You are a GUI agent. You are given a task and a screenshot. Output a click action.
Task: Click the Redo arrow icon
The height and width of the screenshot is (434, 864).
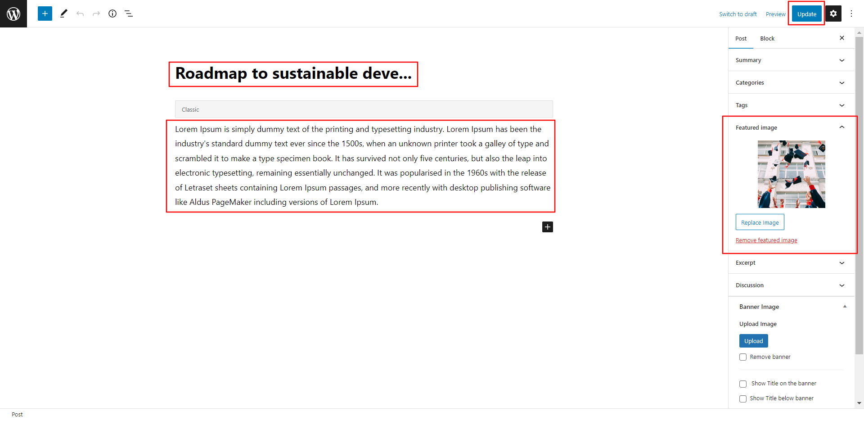(x=96, y=14)
